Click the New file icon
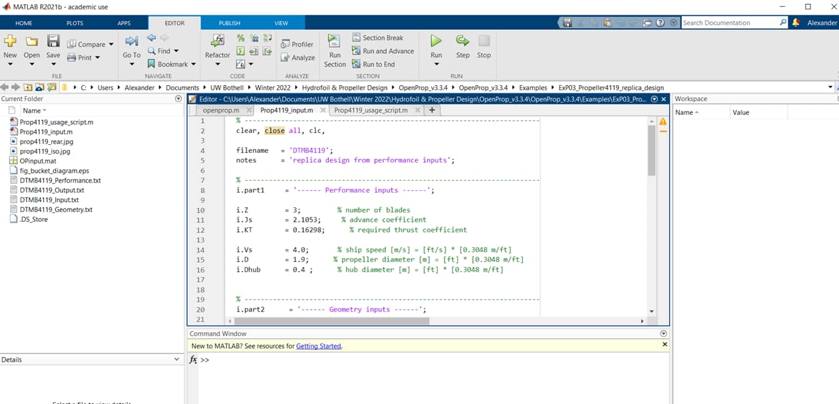The image size is (839, 404). [x=10, y=42]
